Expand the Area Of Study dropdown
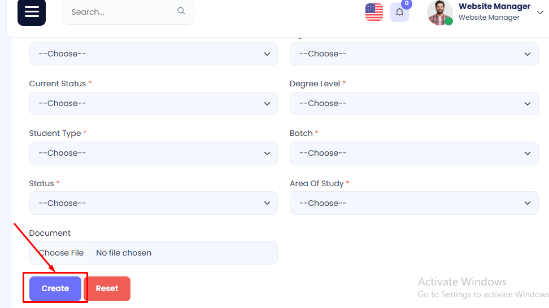The width and height of the screenshot is (549, 308). 414,203
